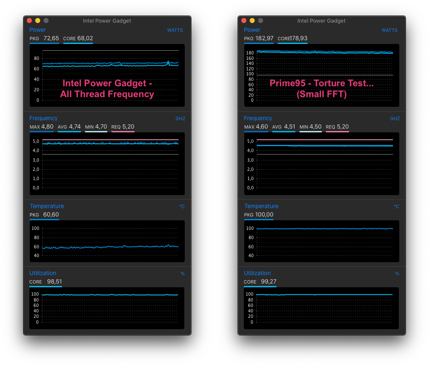Image resolution: width=429 pixels, height=366 pixels.
Task: Click GHZ unit label in left window
Action: tap(180, 119)
